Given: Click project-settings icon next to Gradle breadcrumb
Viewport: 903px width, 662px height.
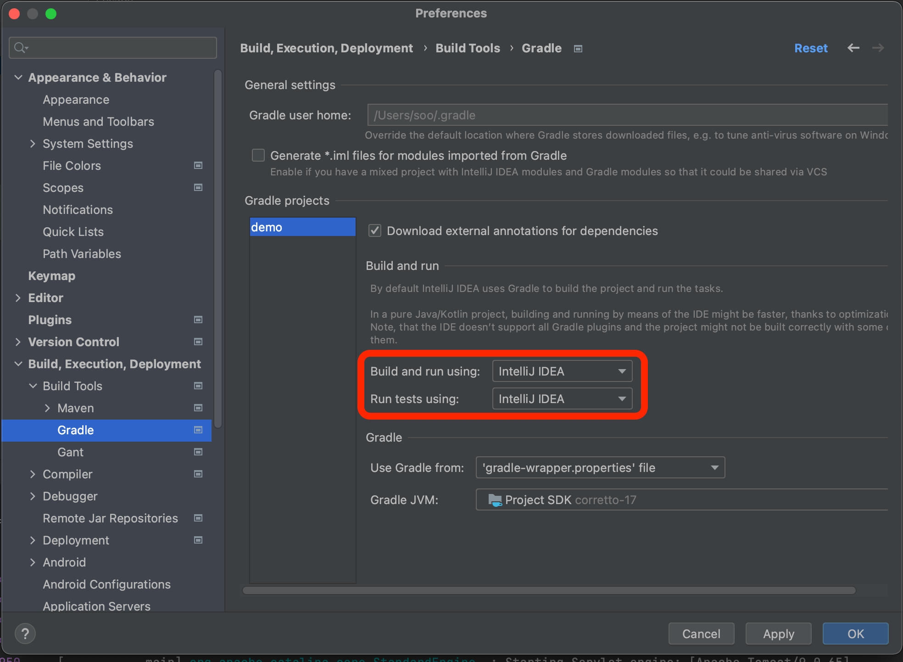Looking at the screenshot, I should (x=578, y=49).
